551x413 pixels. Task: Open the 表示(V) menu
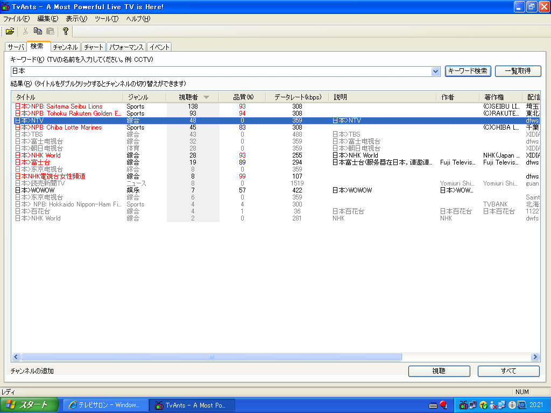[x=76, y=19]
